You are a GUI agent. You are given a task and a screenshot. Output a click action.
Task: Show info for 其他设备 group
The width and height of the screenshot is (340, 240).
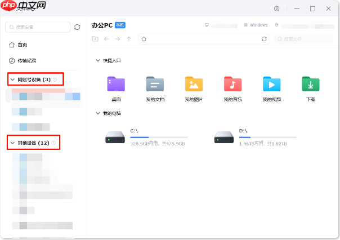(x=53, y=143)
